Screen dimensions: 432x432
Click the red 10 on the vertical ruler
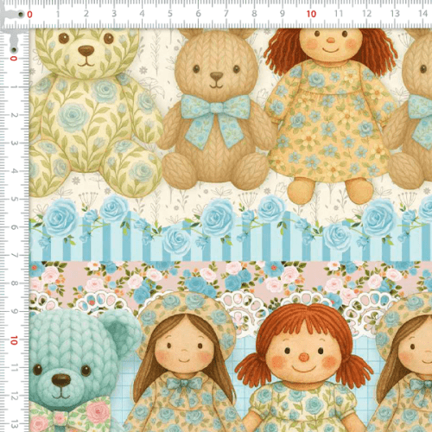pos(14,340)
